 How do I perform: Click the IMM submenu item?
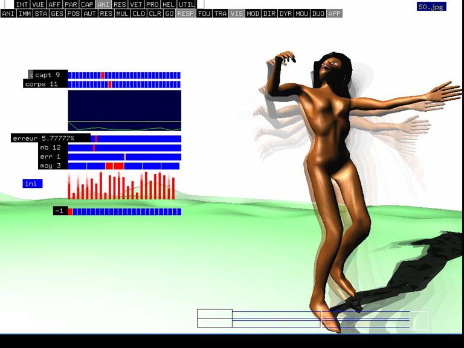tap(25, 13)
